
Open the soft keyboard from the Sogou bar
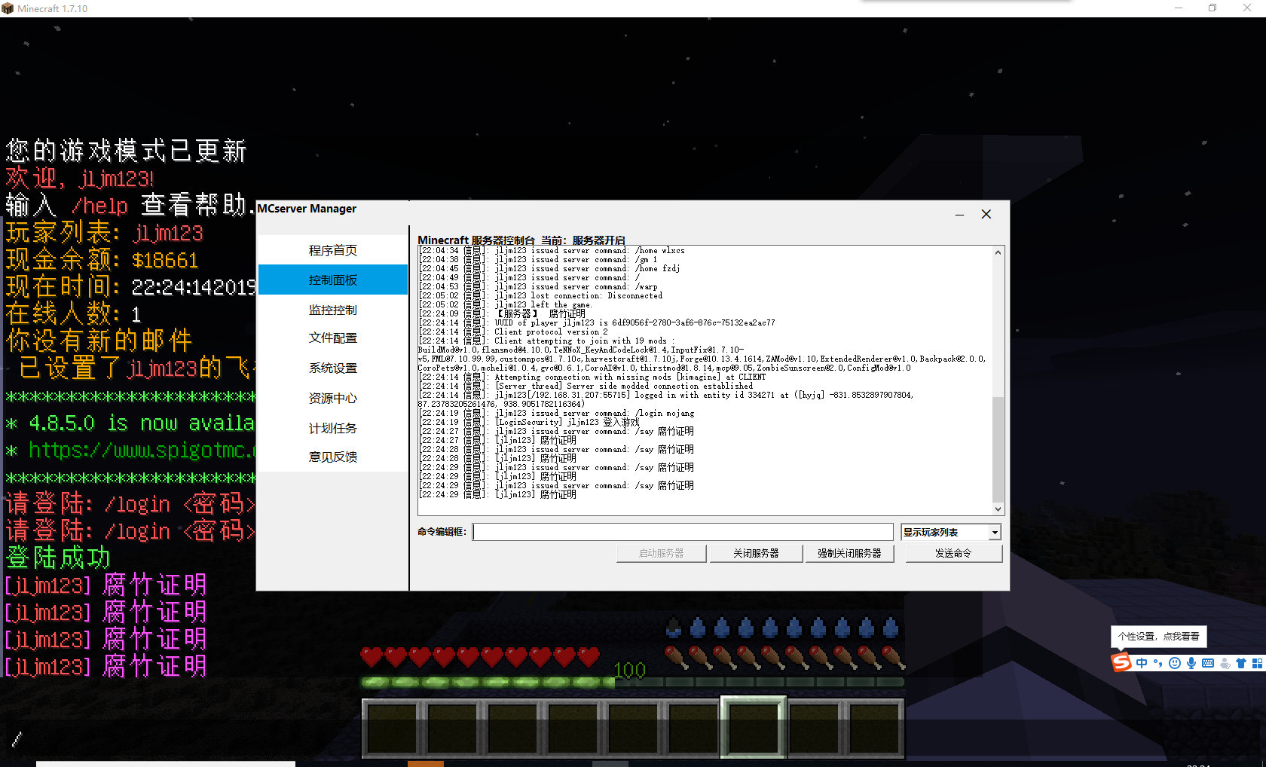tap(1208, 663)
